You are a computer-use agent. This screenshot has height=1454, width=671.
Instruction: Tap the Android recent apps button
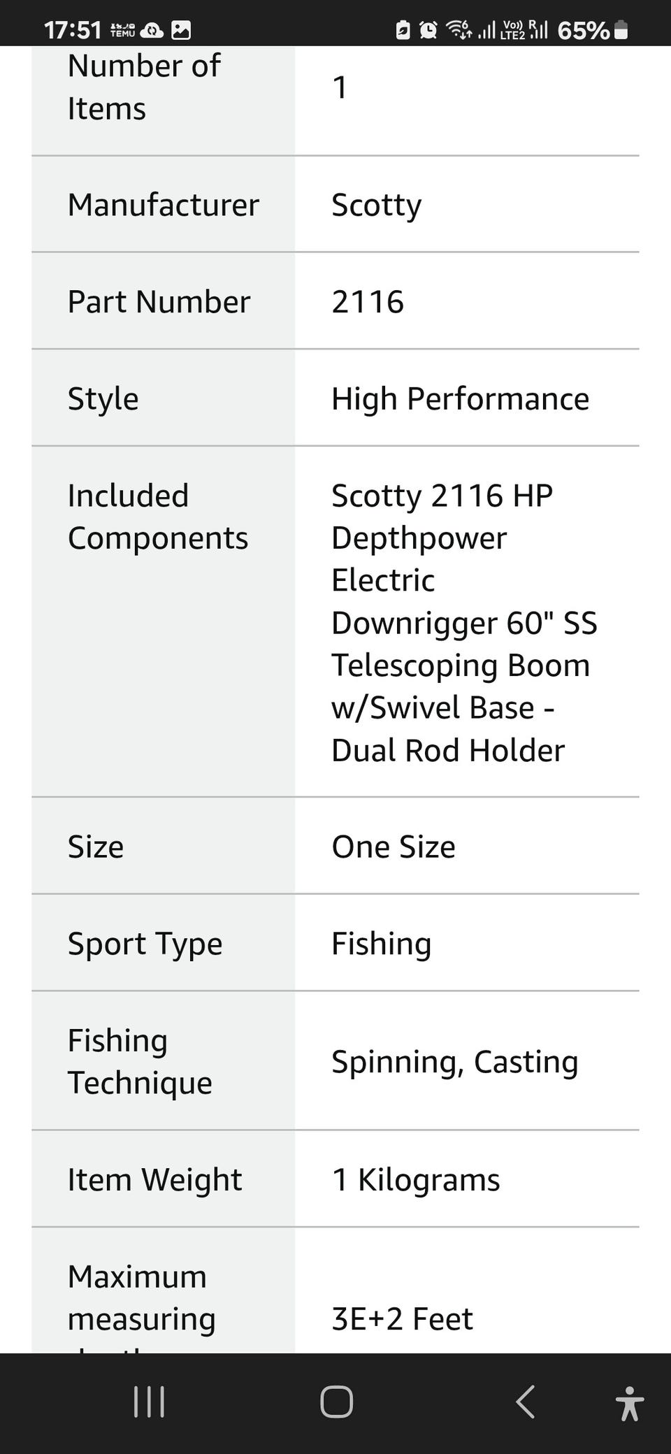149,1402
